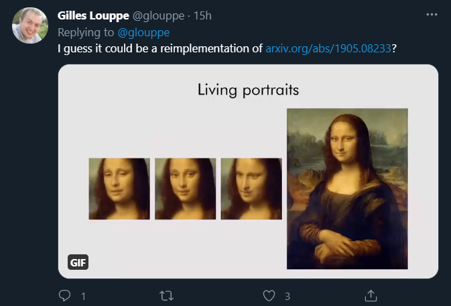Click the middle small Mona Lisa frame
The width and height of the screenshot is (451, 306).
click(185, 189)
